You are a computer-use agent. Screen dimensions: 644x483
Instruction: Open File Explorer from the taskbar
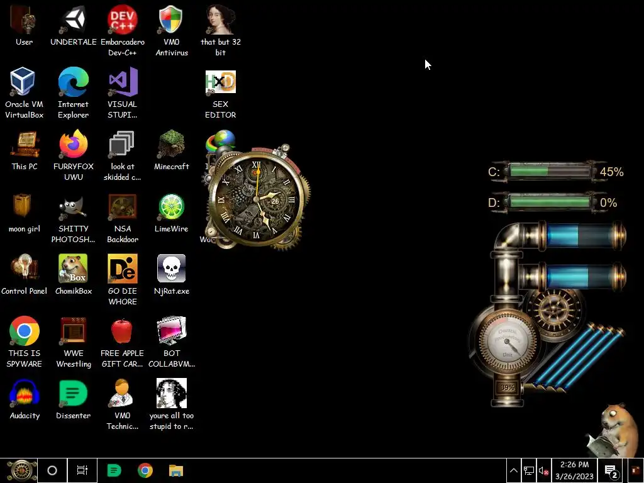click(x=176, y=470)
